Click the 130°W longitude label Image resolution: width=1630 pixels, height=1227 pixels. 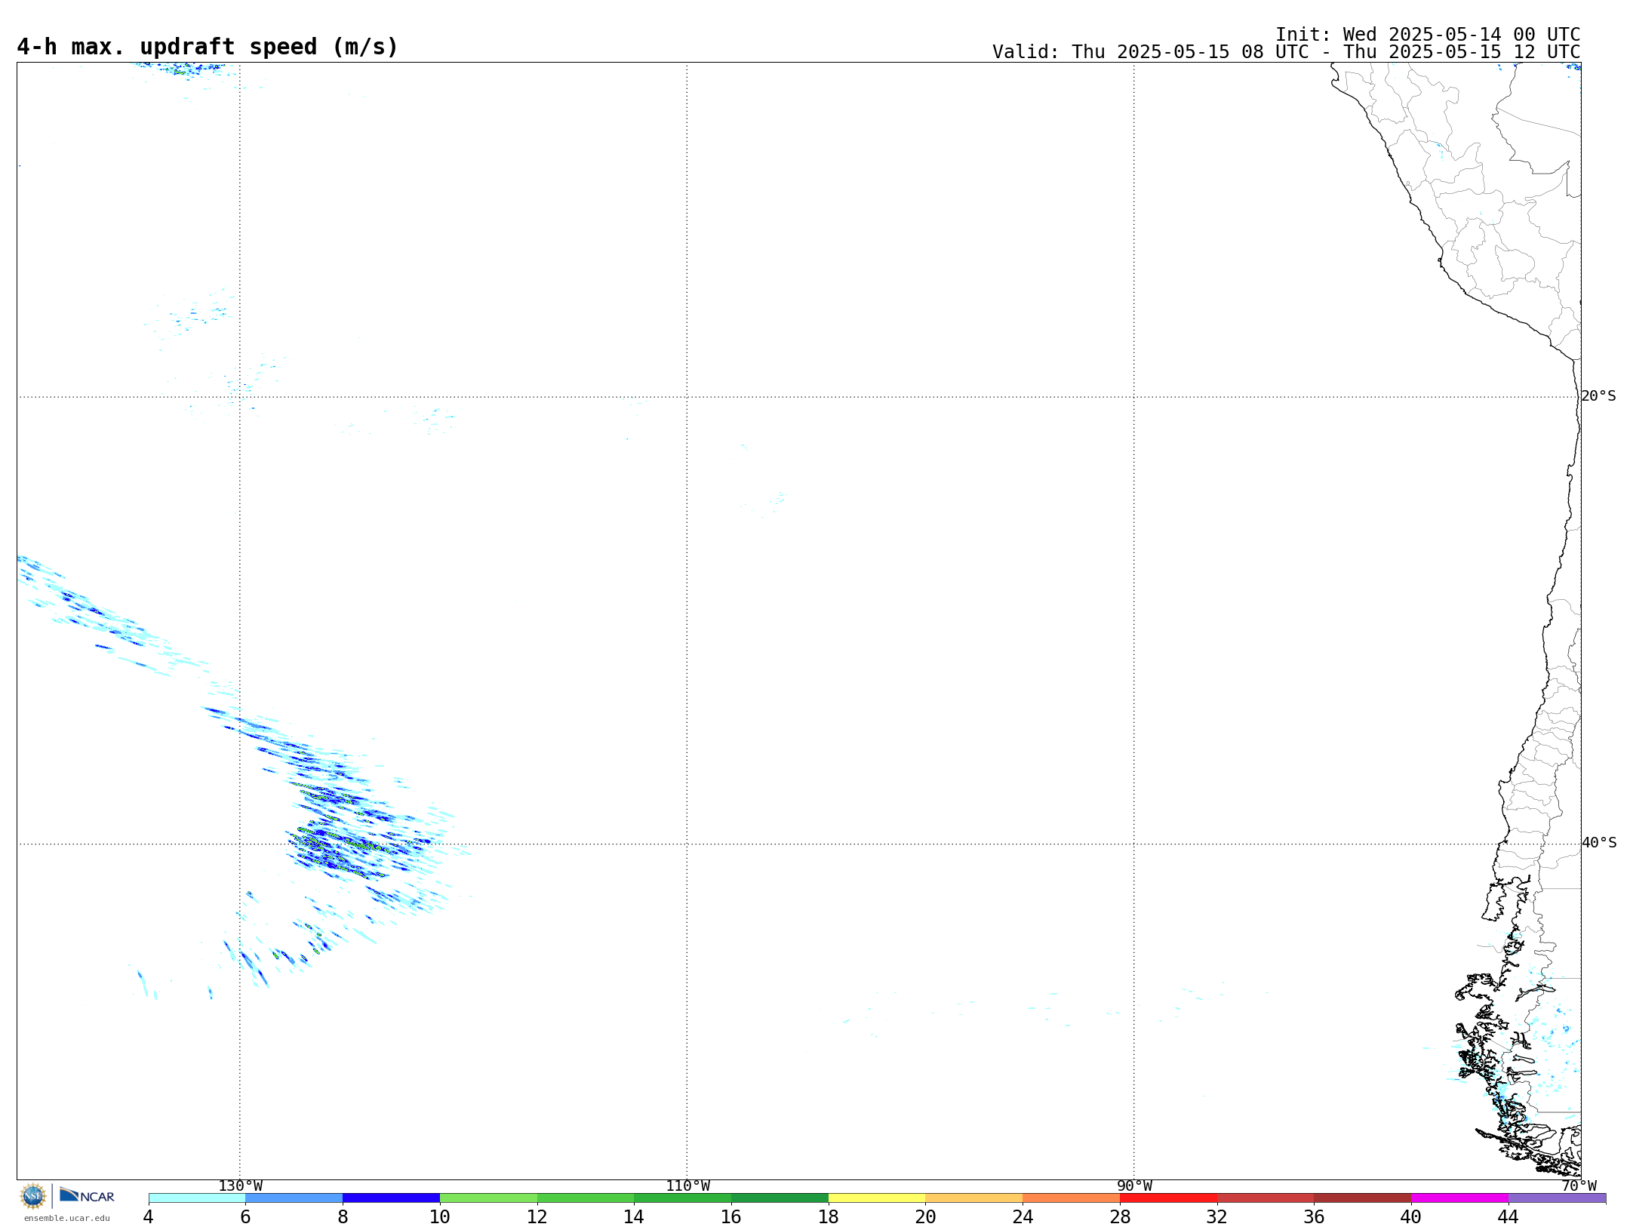tap(241, 1185)
